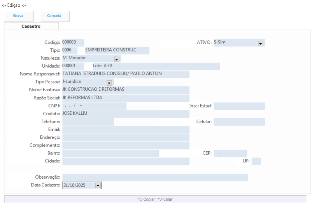314x205 pixels.
Task: Focus the Celular input field
Action: click(x=239, y=122)
